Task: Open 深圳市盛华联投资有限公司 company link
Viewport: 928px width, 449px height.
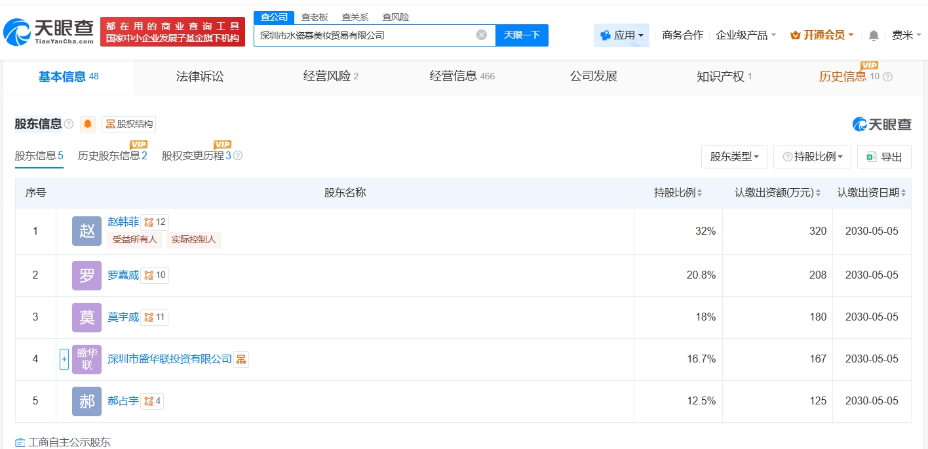Action: coord(170,359)
